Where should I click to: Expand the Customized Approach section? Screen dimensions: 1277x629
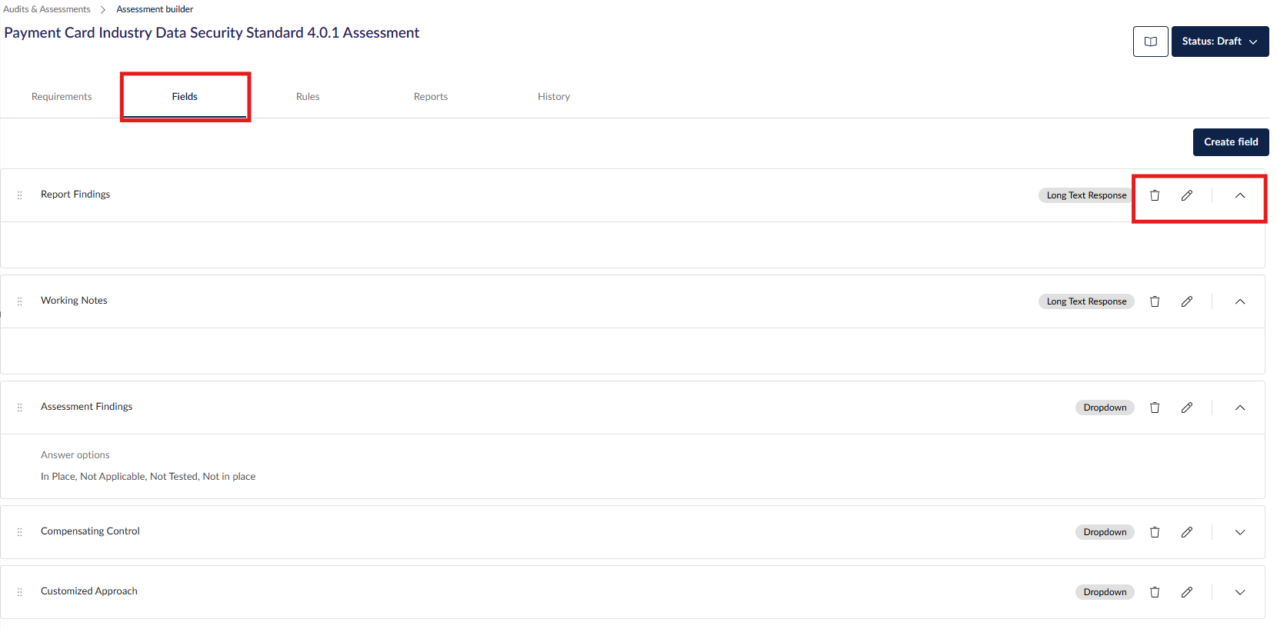pos(1239,592)
